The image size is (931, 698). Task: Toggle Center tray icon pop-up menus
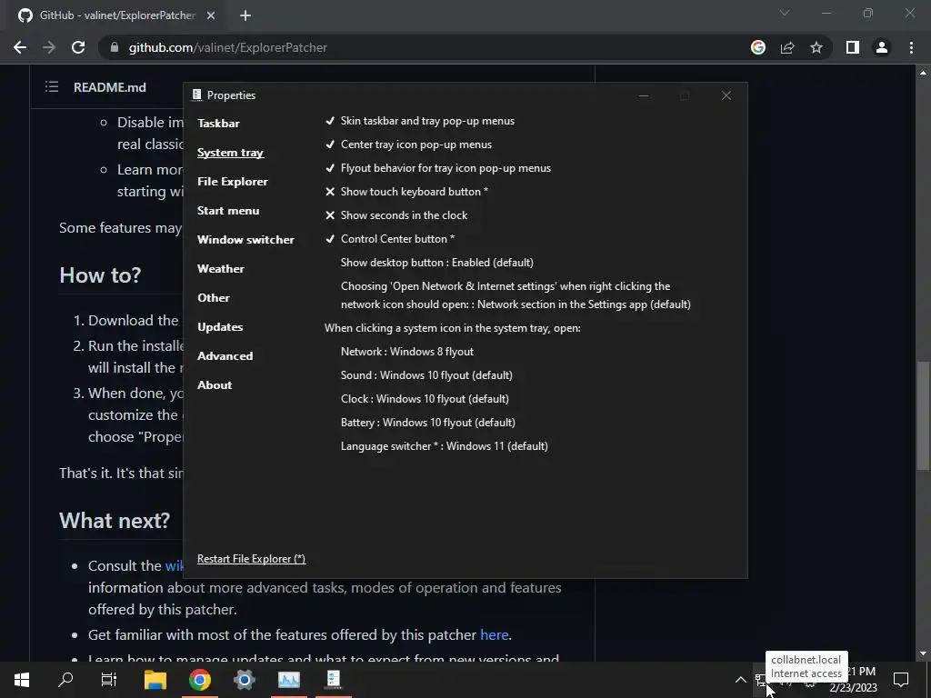[408, 145]
